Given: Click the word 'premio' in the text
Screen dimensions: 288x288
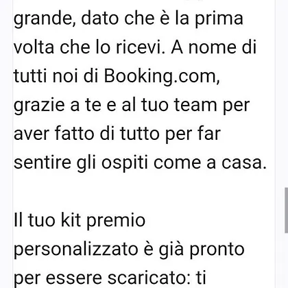Looking at the screenshot, I should tap(116, 221).
